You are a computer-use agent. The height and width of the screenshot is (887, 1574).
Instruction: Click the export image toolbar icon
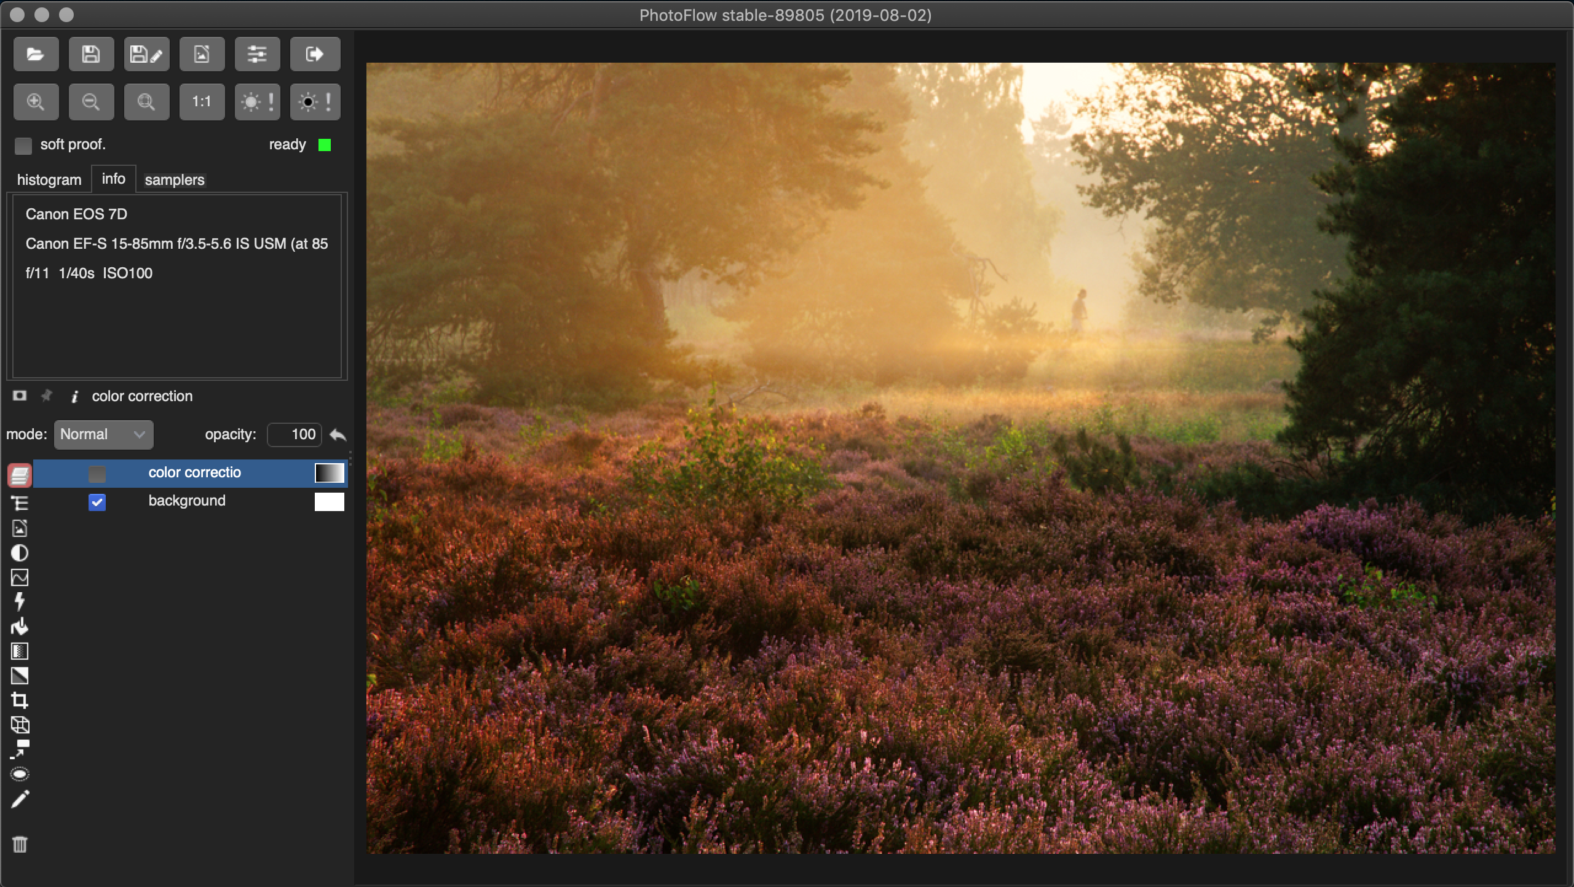point(202,55)
